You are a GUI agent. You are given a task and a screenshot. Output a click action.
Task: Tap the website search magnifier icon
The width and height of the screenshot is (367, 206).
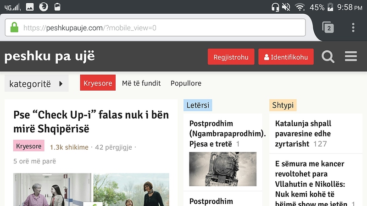click(328, 57)
